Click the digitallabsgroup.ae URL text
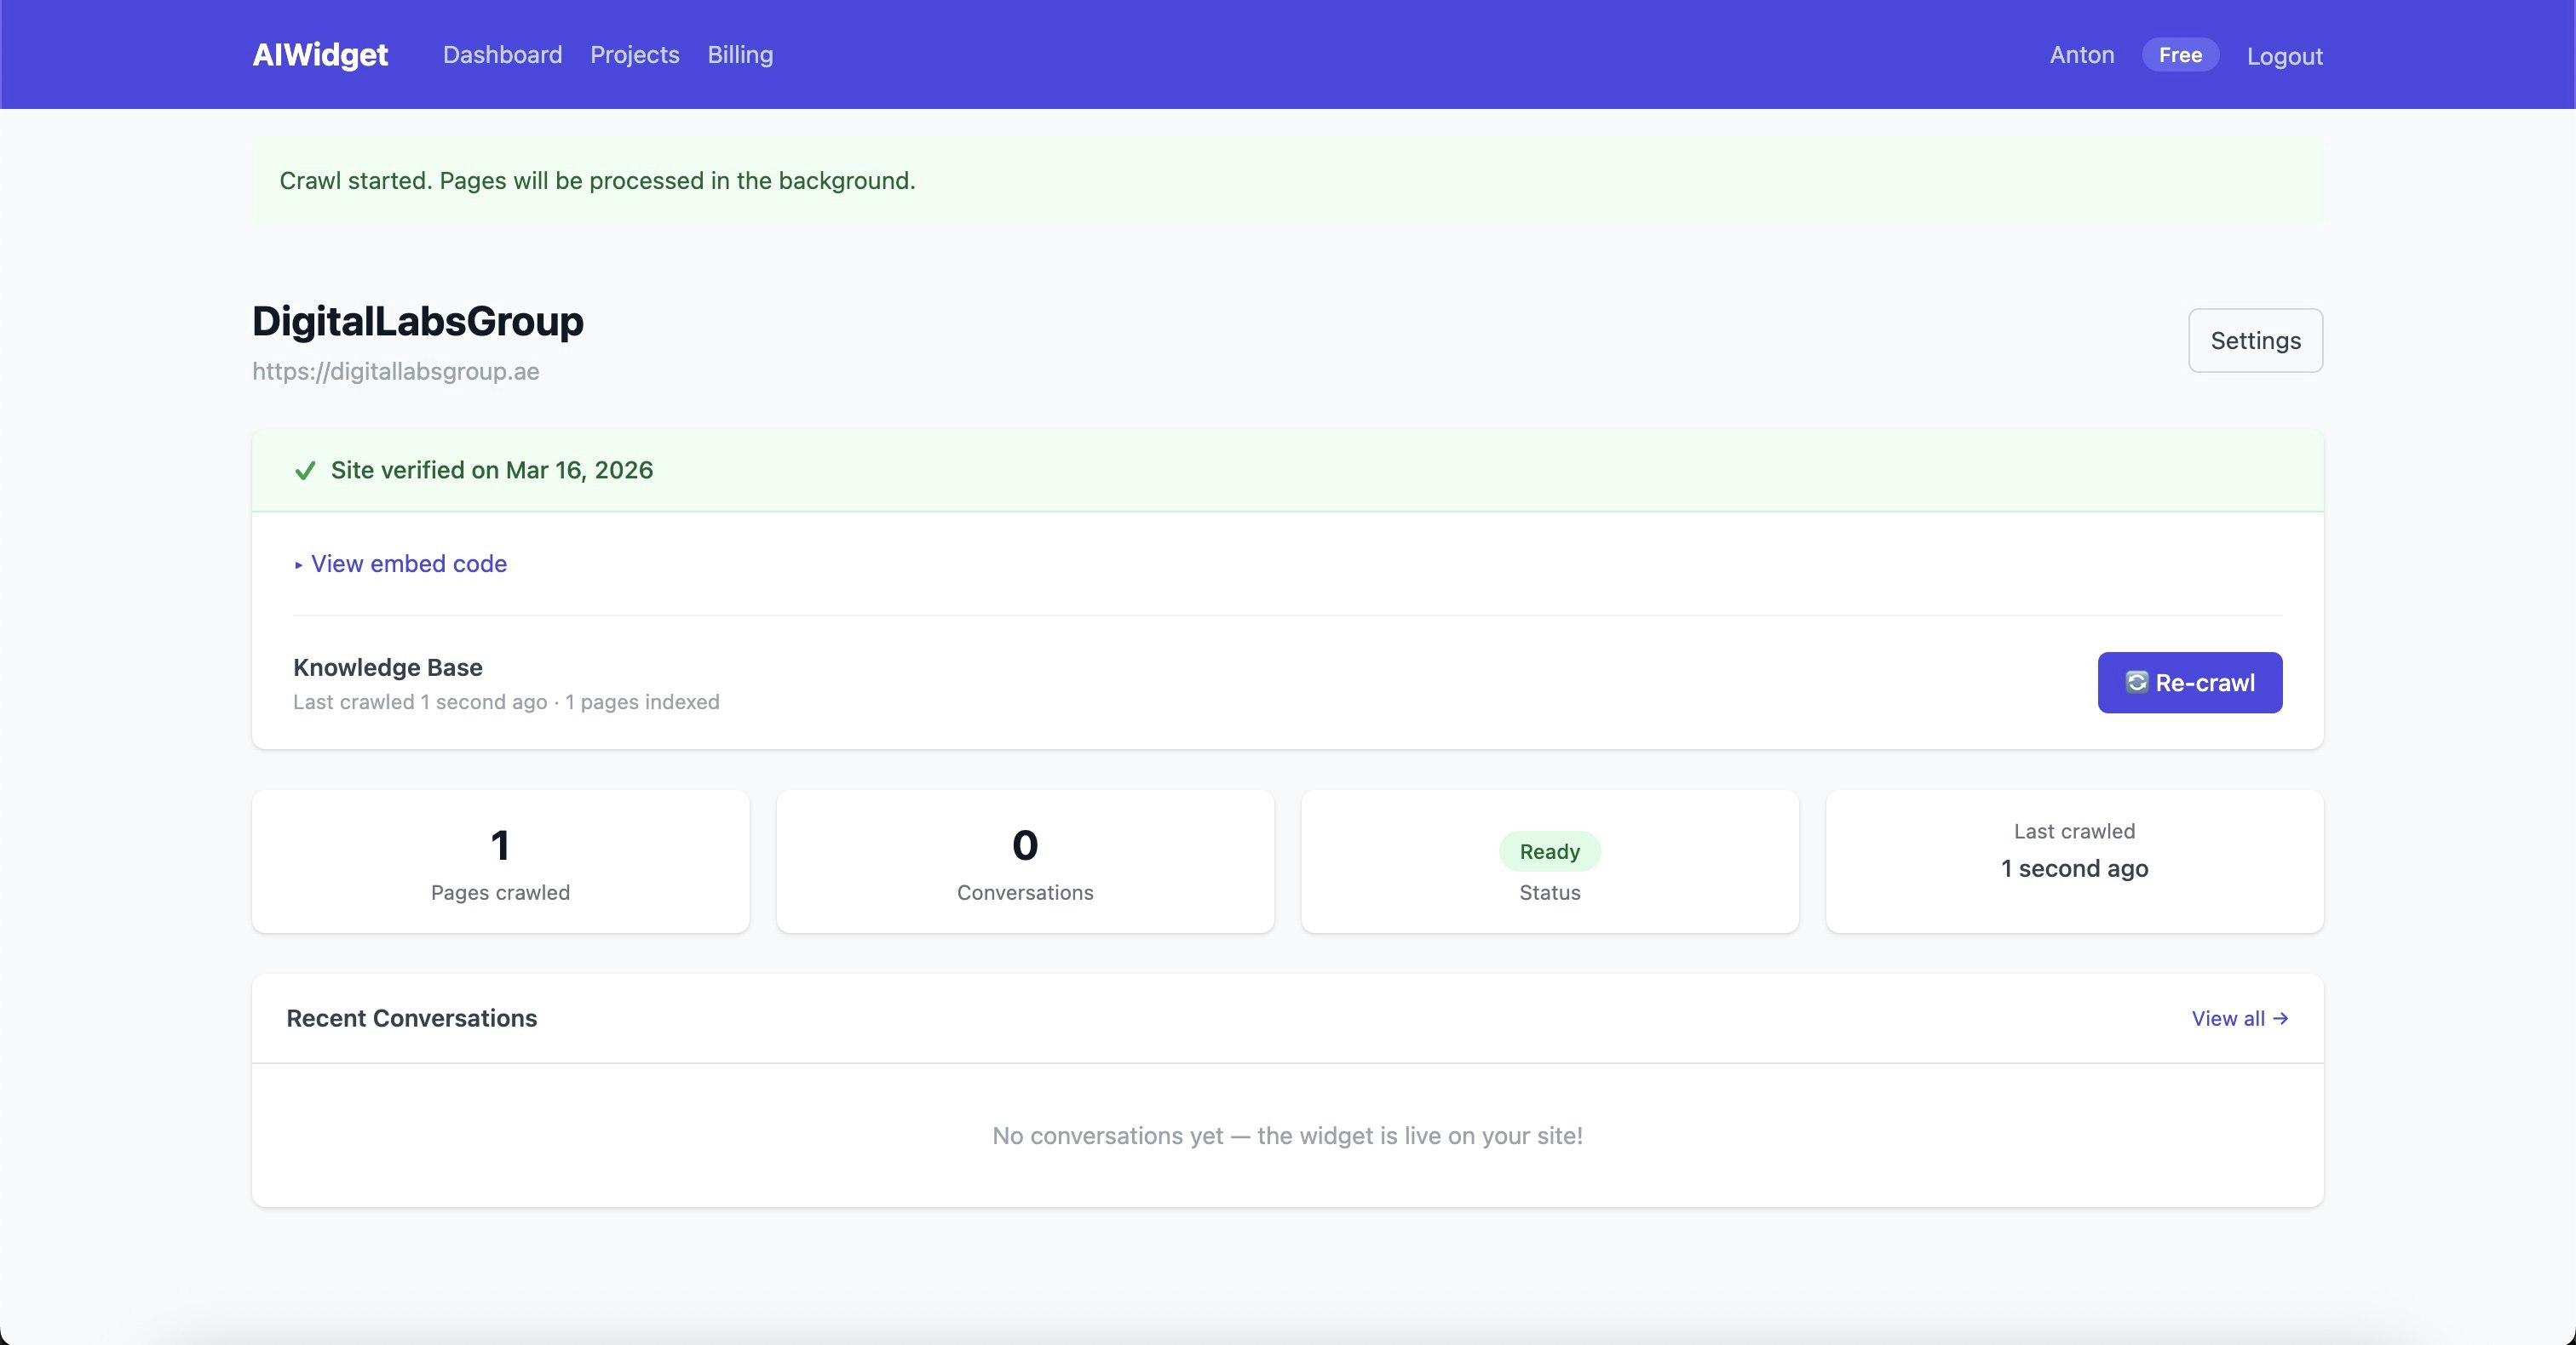This screenshot has width=2576, height=1345. pyautogui.click(x=395, y=372)
